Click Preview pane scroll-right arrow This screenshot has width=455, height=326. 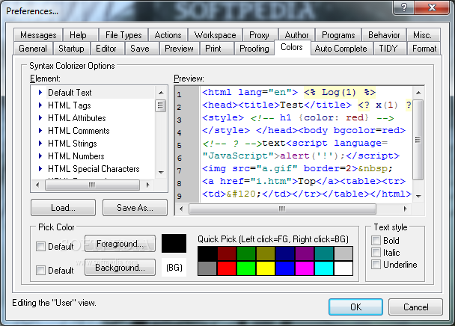[405, 209]
